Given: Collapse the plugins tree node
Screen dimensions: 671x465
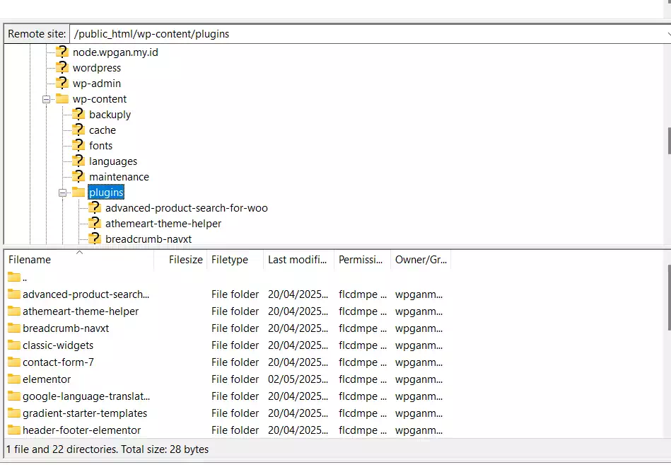Looking at the screenshot, I should (x=62, y=193).
